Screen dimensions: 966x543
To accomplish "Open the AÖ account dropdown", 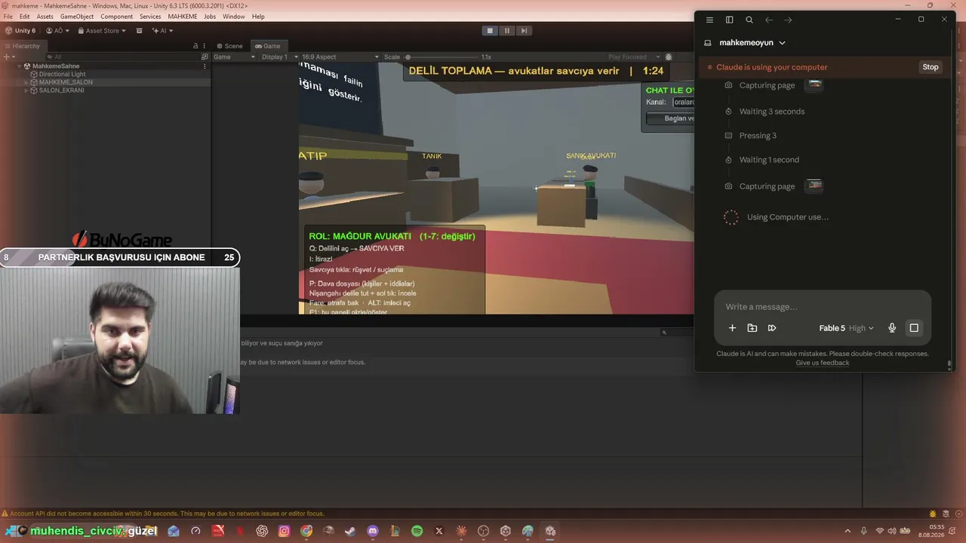I will coord(58,31).
